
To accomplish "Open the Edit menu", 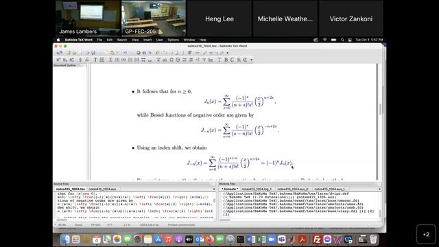I will [x=110, y=40].
